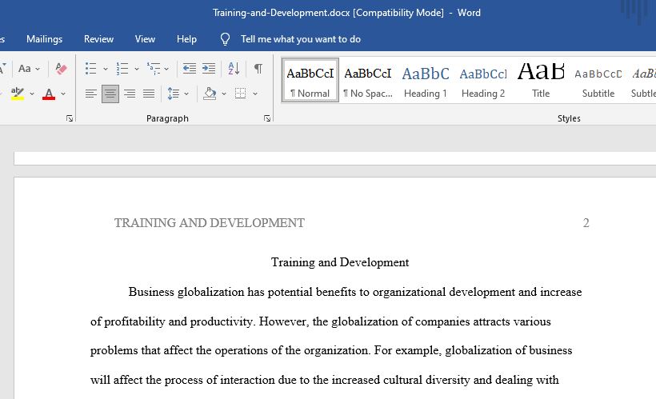Screen dimensions: 656x399
Task: Expand the shading color dropdown arrow
Action: click(x=224, y=94)
